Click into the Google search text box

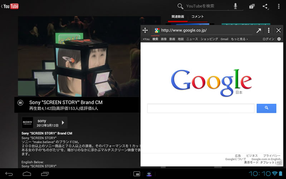[x=201, y=108]
